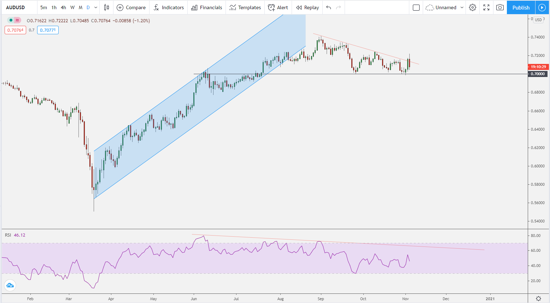This screenshot has width=550, height=303.
Task: Toggle the green market status dot
Action: [x=11, y=20]
